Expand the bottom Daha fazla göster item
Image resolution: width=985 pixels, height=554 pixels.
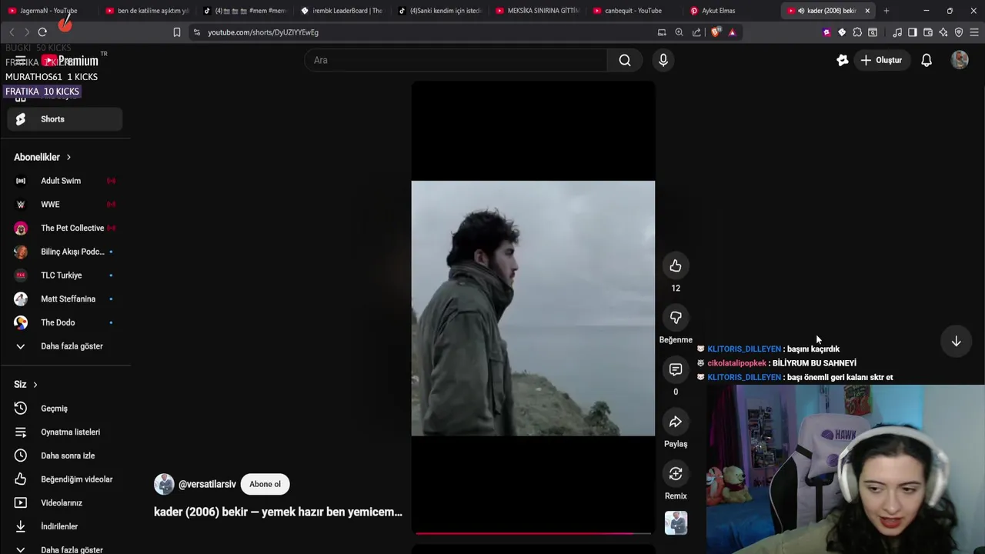(x=65, y=549)
